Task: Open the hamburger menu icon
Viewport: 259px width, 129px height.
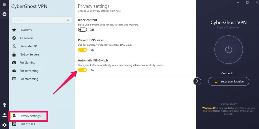Action: pos(4,4)
